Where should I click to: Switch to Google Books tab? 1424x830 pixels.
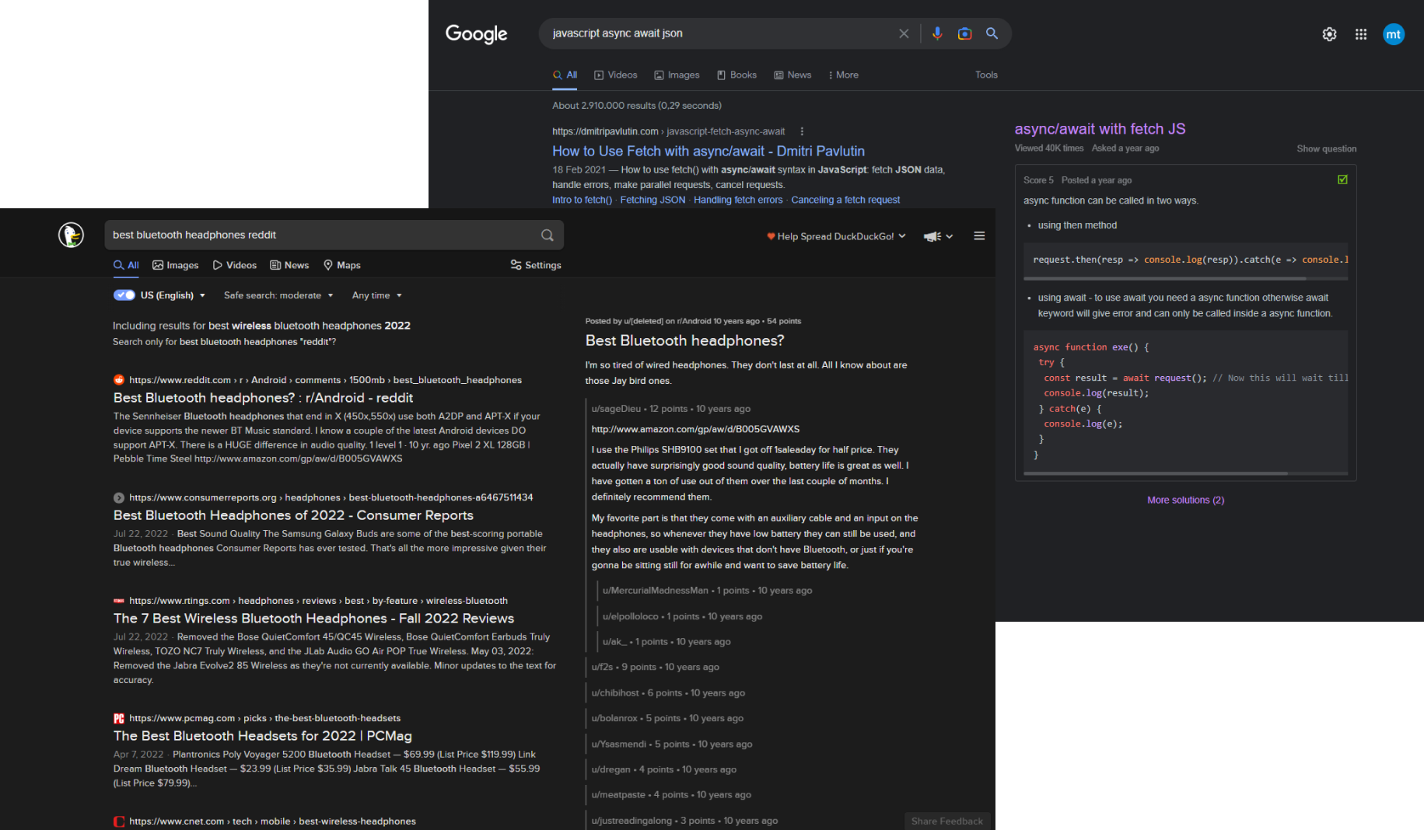[x=736, y=75]
